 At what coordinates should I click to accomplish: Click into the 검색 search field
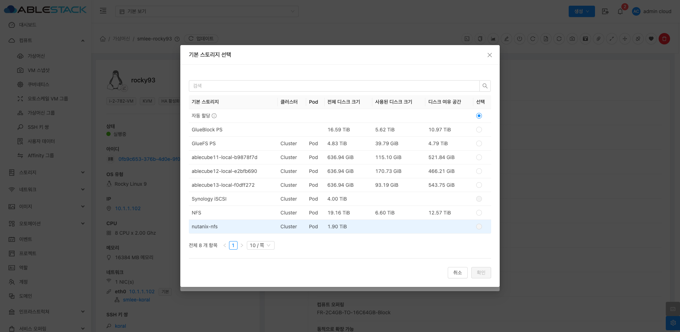334,86
